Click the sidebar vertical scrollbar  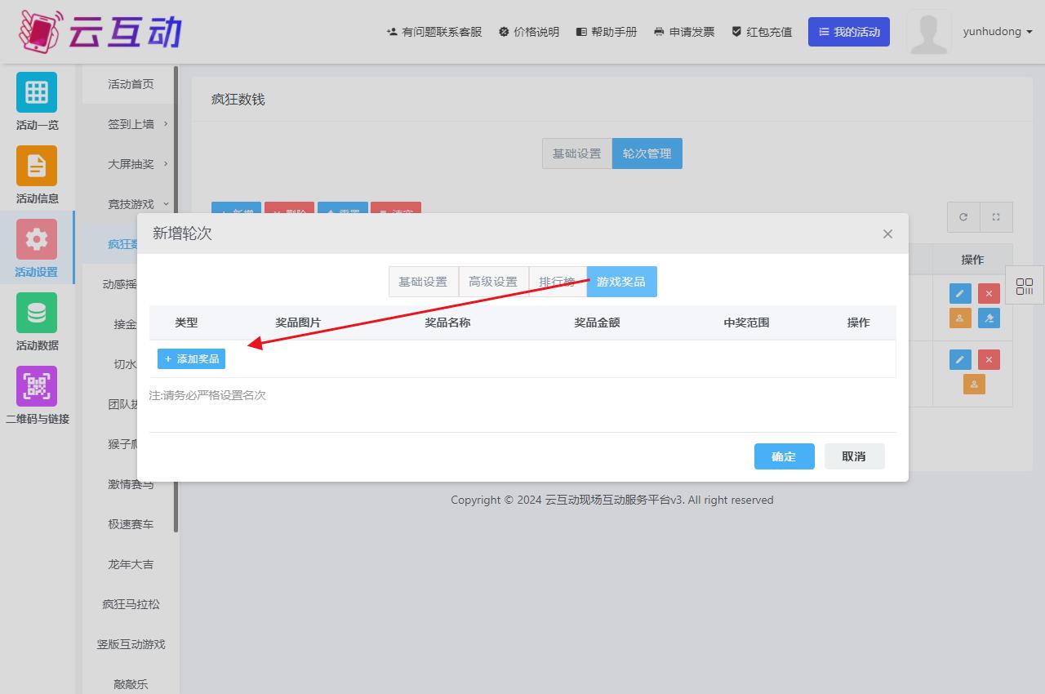click(x=176, y=300)
